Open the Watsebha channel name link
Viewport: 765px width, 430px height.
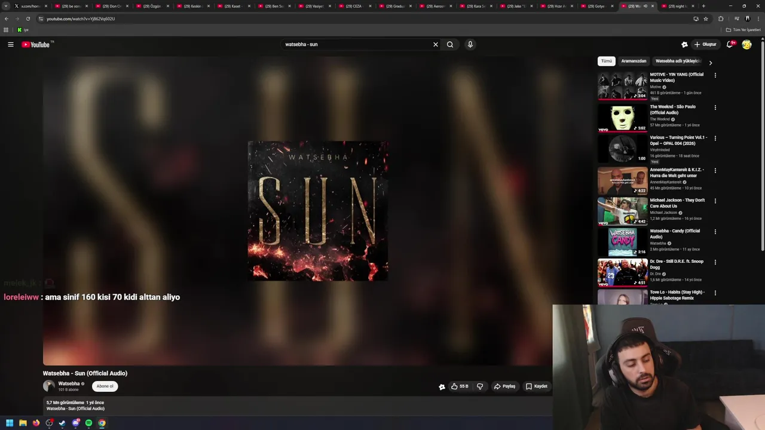click(x=69, y=383)
